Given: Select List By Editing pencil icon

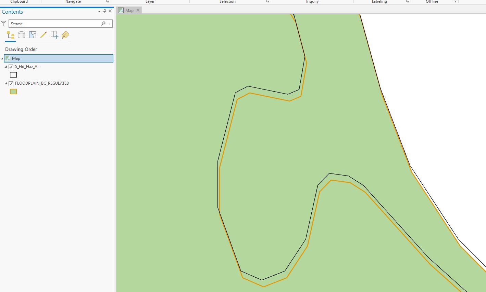Looking at the screenshot, I should pos(43,34).
